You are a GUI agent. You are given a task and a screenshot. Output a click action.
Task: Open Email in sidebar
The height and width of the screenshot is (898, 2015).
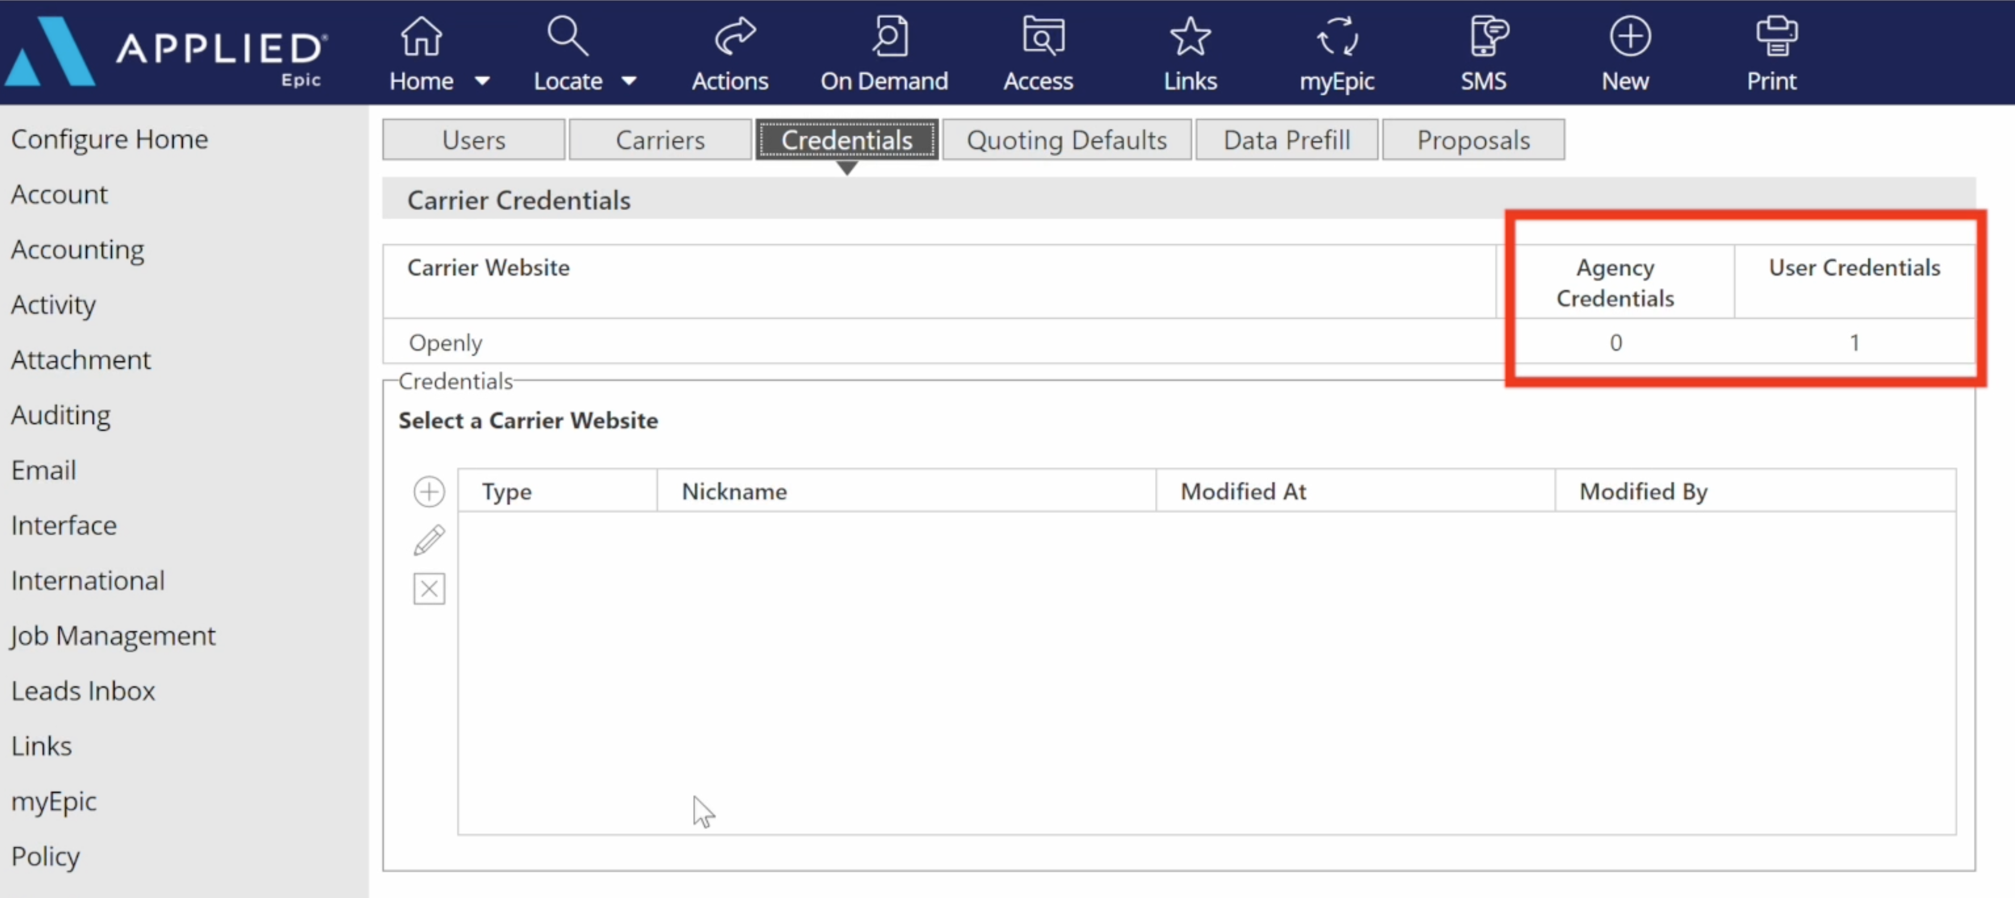[x=43, y=470]
